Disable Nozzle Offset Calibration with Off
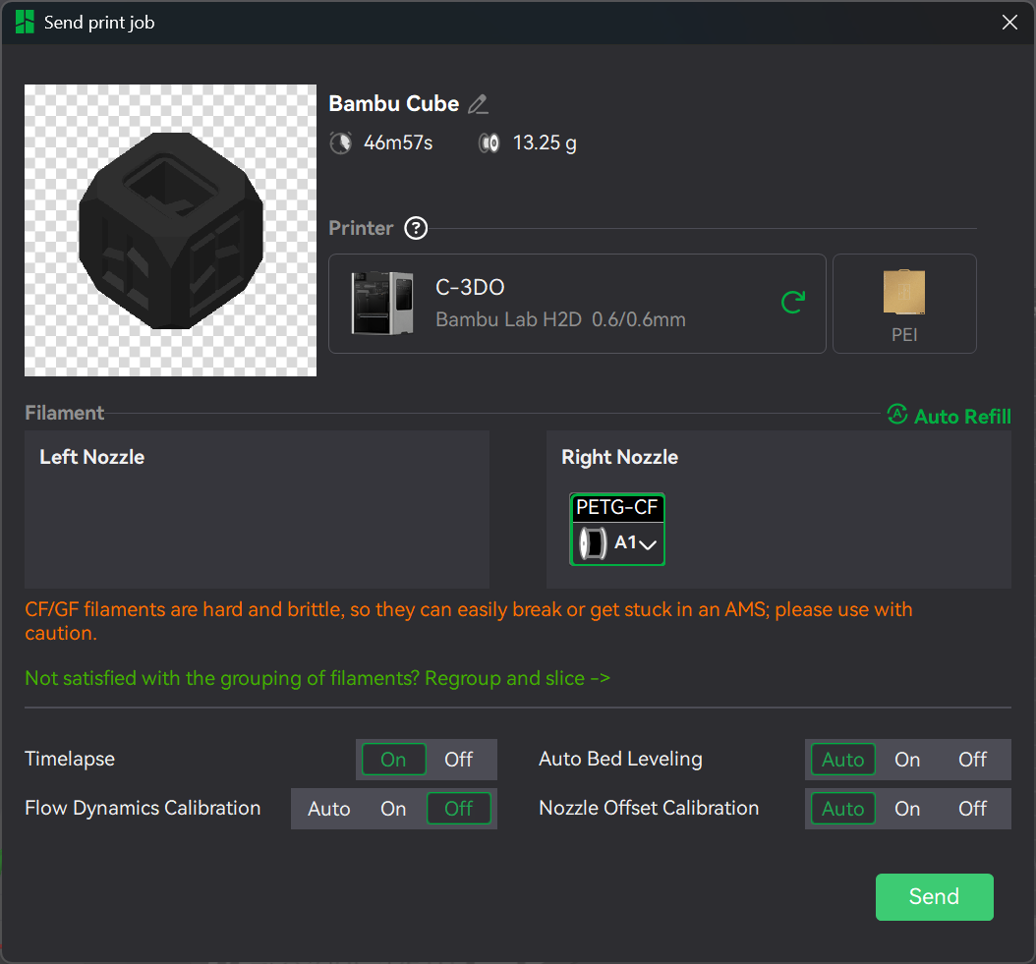This screenshot has height=964, width=1036. tap(972, 809)
